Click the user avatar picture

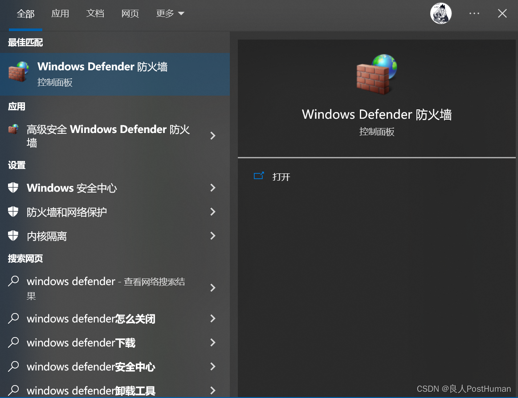click(441, 13)
